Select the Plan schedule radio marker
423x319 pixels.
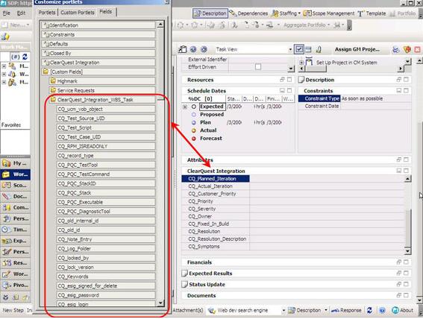point(194,122)
